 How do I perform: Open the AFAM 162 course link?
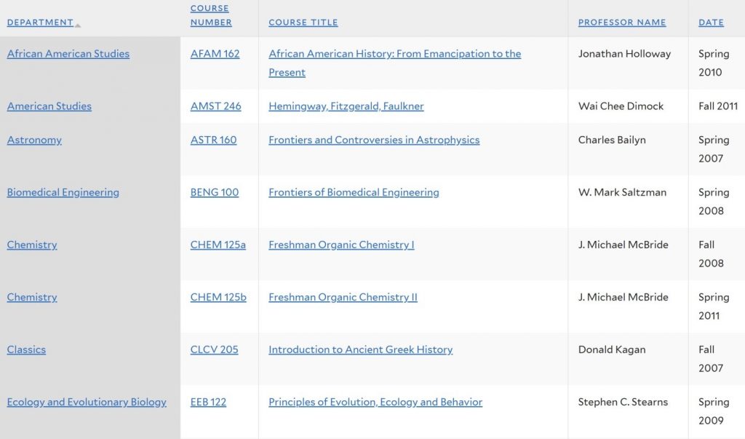[x=215, y=54]
